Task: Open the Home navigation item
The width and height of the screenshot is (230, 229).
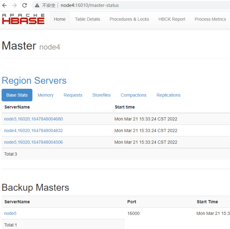Action: [x=59, y=19]
